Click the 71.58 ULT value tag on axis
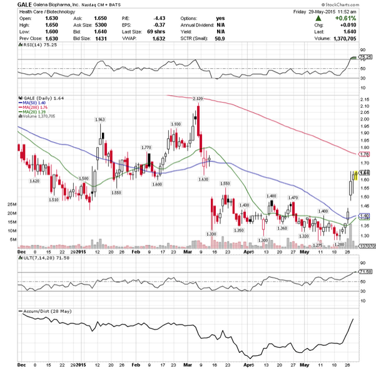This screenshot has height=369, width=376. click(366, 271)
